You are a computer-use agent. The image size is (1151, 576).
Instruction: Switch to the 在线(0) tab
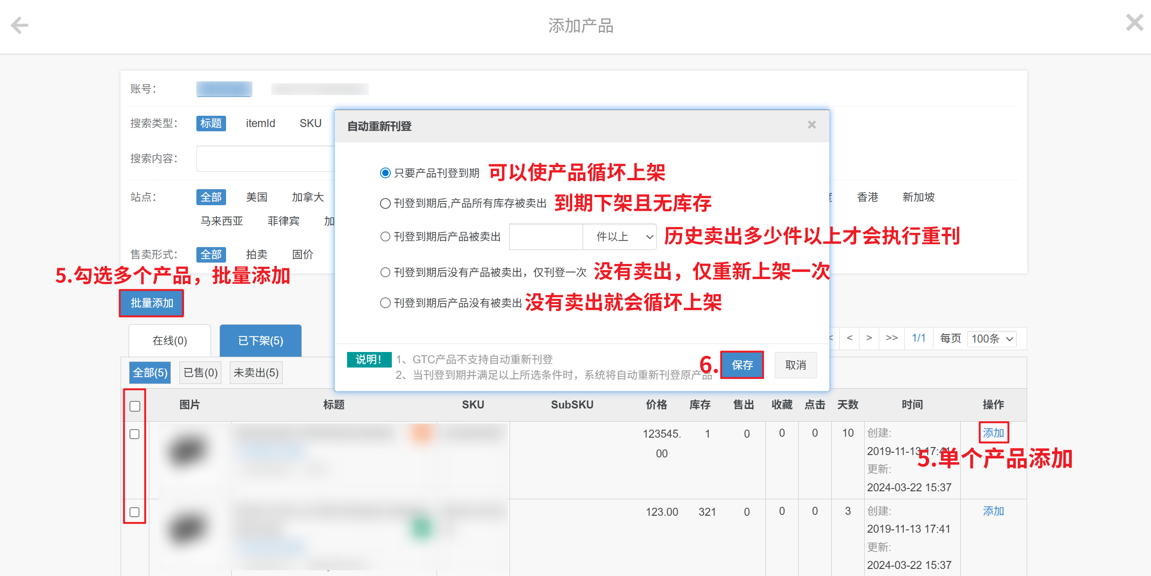coord(170,340)
